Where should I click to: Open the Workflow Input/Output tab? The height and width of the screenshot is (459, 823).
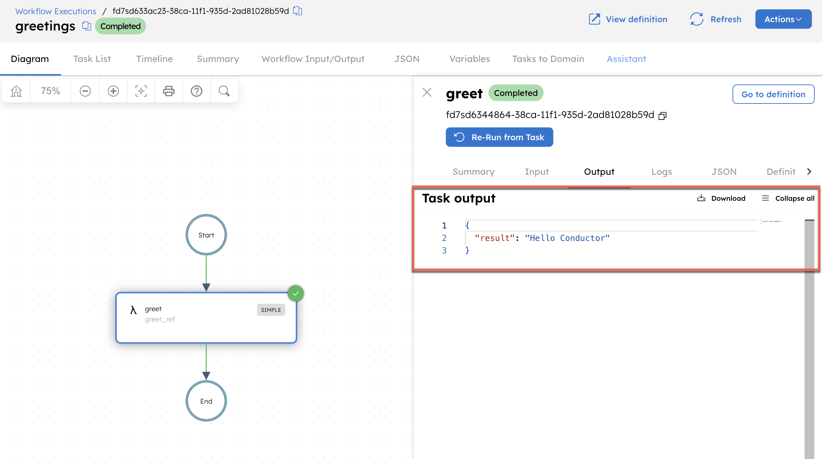click(313, 59)
